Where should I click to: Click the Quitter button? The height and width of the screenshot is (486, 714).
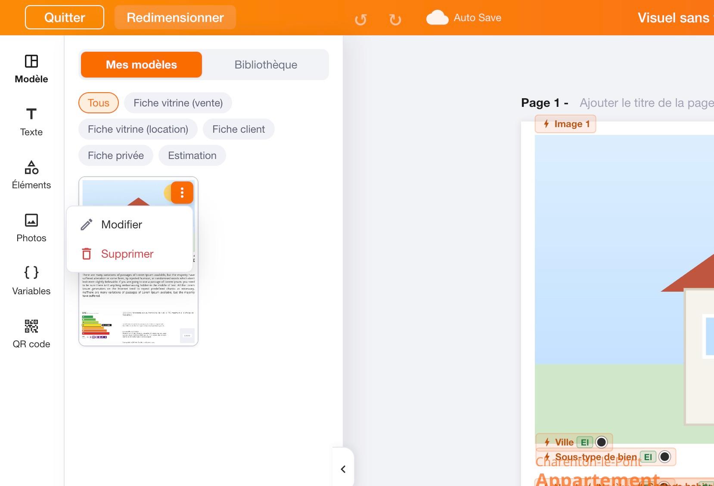coord(65,17)
